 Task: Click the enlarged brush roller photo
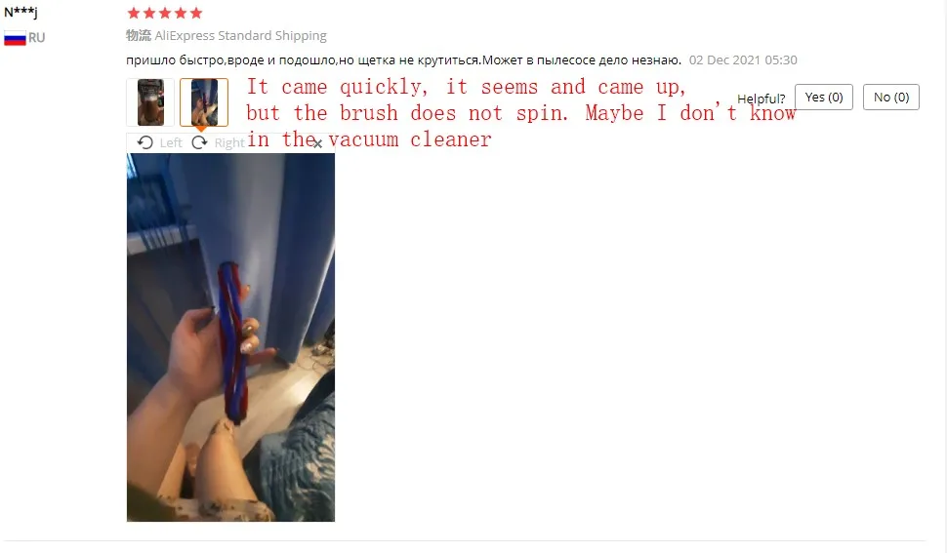point(230,337)
